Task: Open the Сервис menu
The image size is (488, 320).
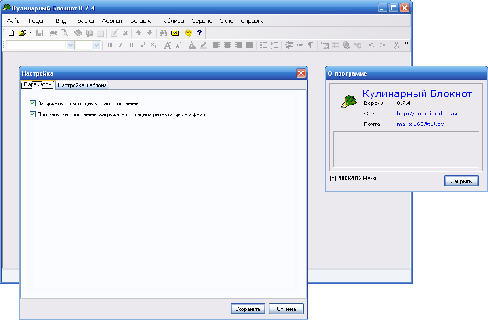Action: point(202,21)
